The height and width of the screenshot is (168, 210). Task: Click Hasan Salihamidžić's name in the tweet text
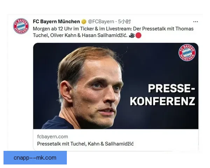tap(104, 35)
